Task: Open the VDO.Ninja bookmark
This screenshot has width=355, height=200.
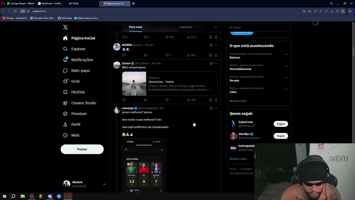Action: coord(65,18)
